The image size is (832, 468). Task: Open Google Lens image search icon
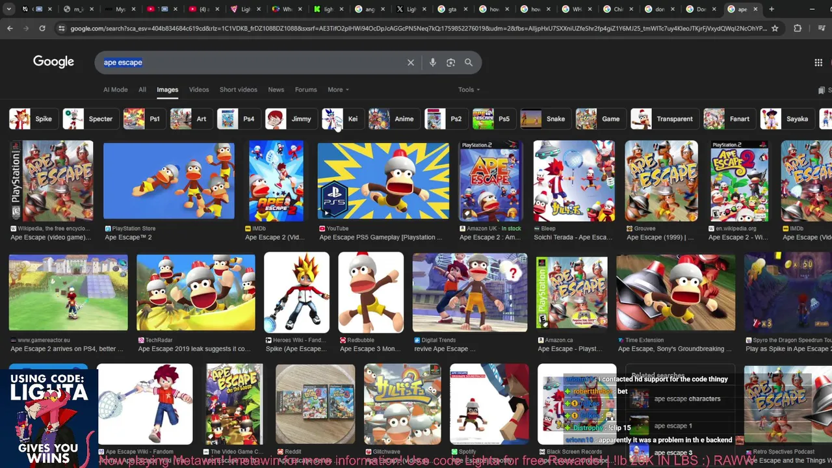click(450, 62)
